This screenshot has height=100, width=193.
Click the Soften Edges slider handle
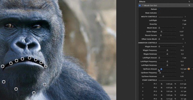(x=161, y=32)
